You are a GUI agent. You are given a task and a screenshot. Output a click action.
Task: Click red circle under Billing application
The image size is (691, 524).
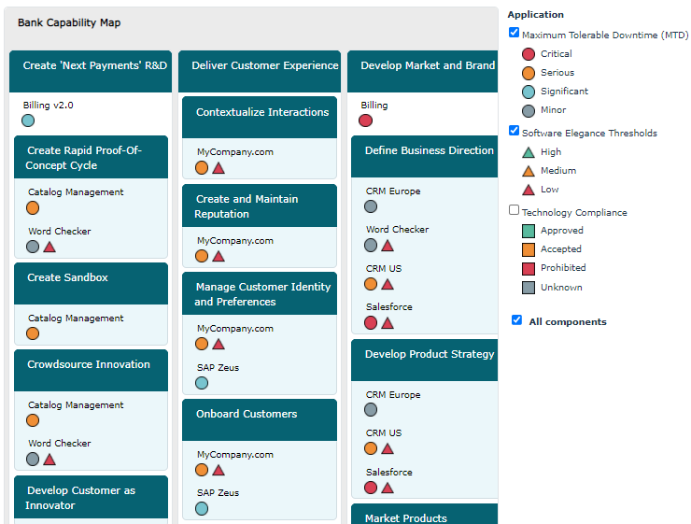click(x=366, y=120)
